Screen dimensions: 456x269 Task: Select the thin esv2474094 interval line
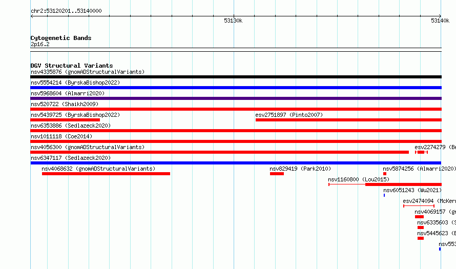(419, 206)
